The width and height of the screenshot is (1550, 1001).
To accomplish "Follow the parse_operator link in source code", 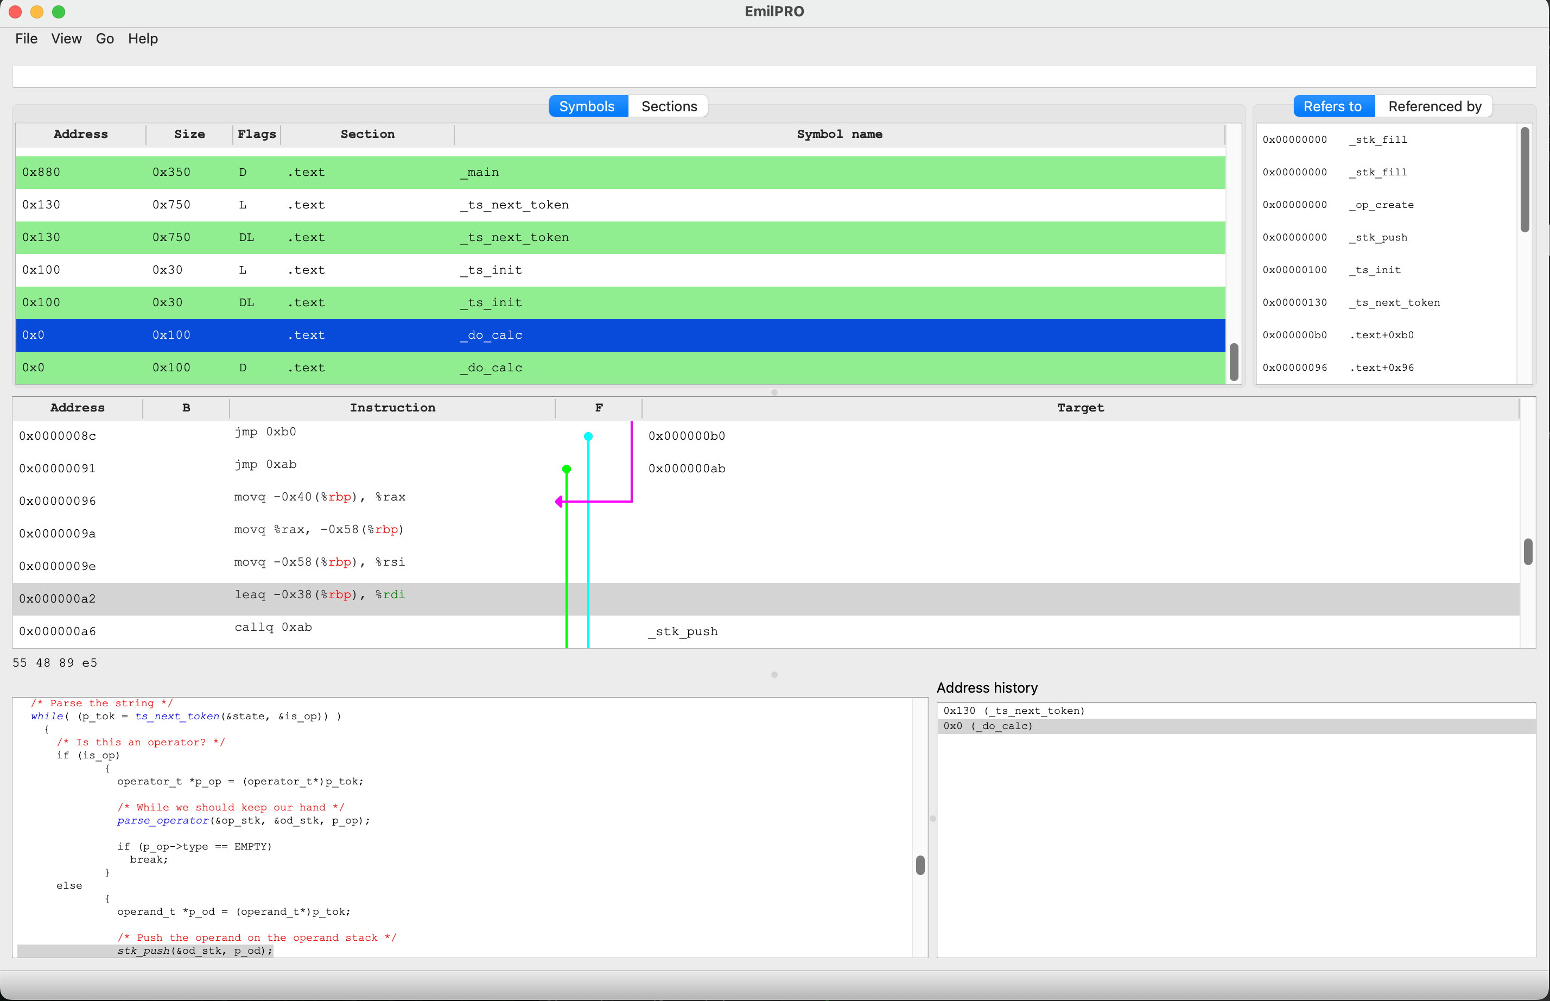I will tap(163, 820).
